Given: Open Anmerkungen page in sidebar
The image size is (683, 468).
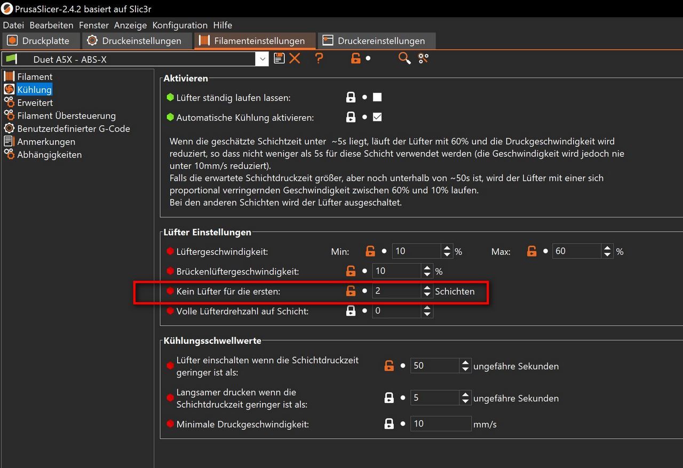Looking at the screenshot, I should coord(46,142).
